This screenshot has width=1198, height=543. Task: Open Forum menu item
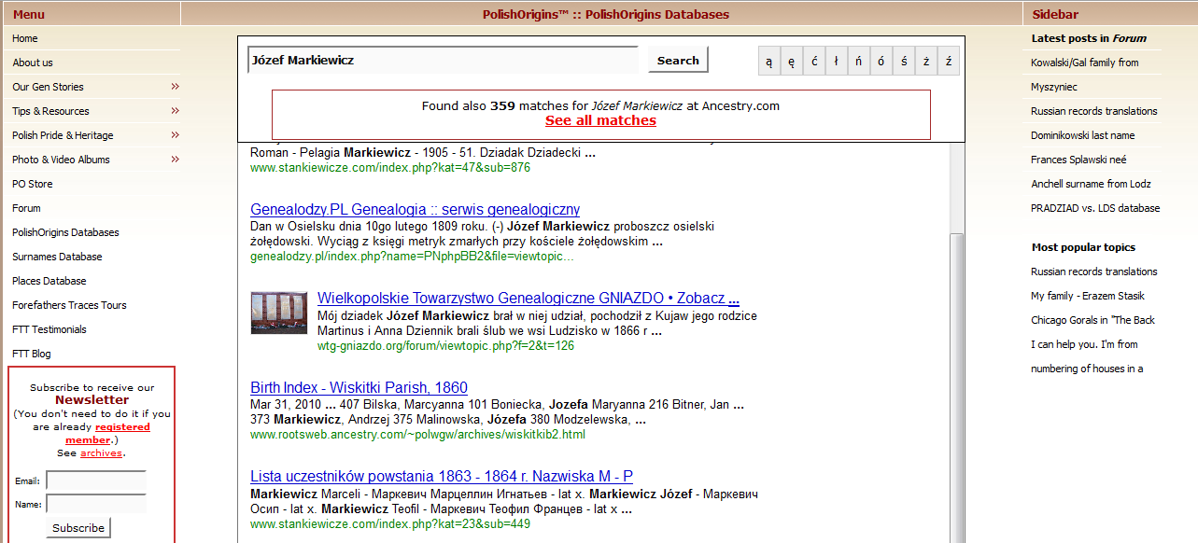(x=26, y=208)
